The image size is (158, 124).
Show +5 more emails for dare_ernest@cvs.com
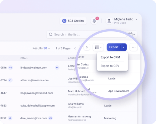(50, 118)
